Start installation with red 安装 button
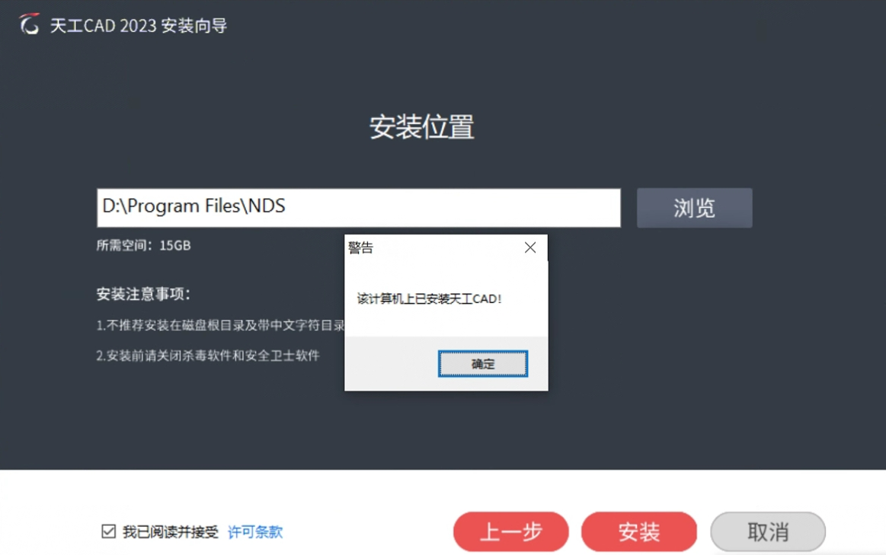The image size is (886, 555). point(639,532)
